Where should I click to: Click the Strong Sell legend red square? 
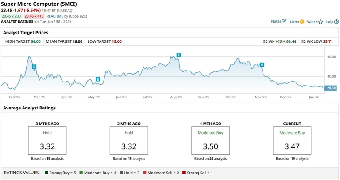coord(184,172)
